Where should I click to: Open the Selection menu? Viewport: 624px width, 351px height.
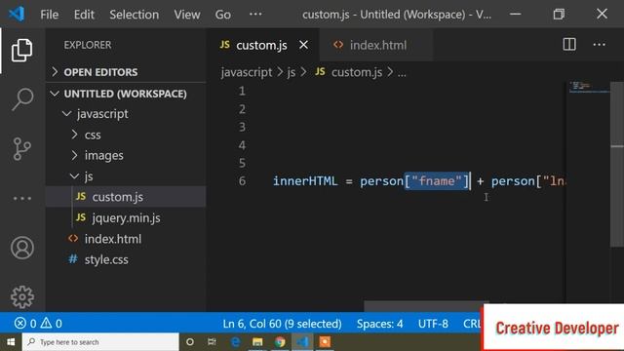tap(135, 15)
